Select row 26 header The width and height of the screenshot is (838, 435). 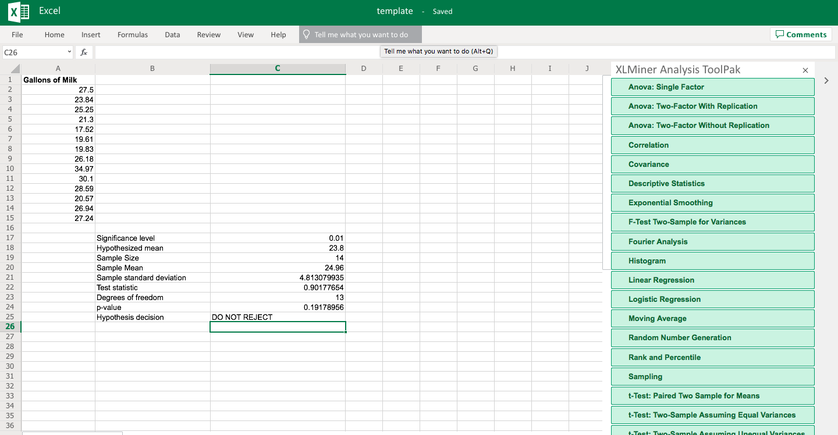(x=10, y=327)
